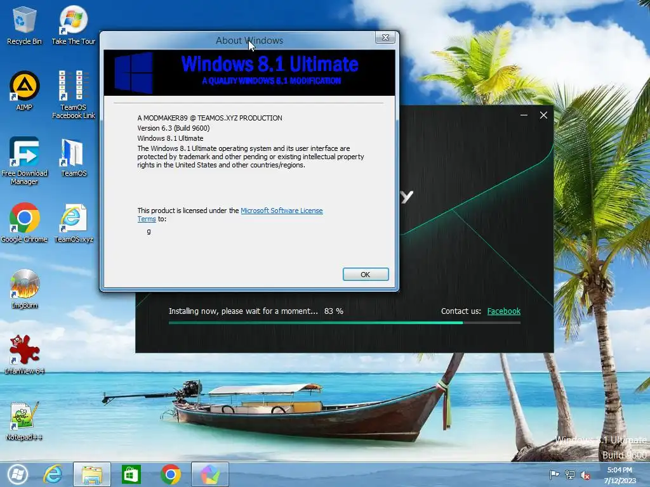Close the installer window
This screenshot has width=650, height=487.
click(543, 115)
